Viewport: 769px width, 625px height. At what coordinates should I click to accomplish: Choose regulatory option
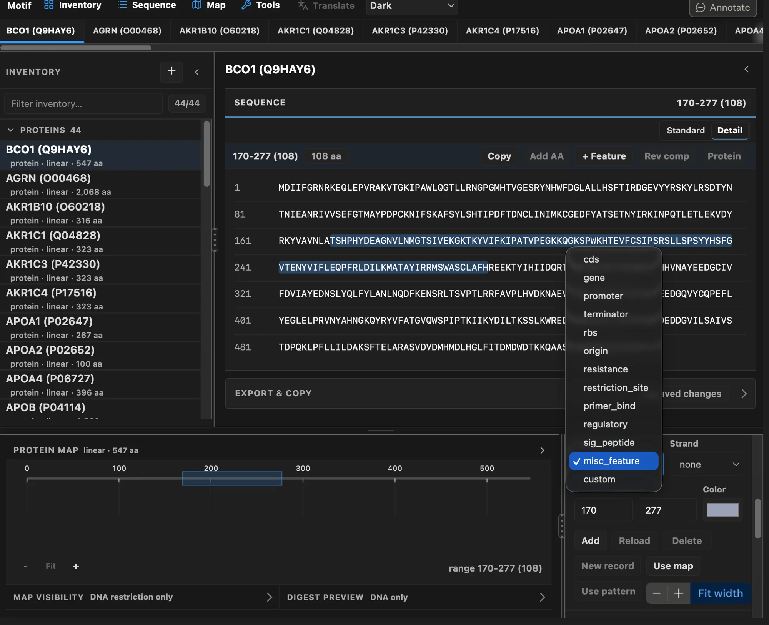tap(613, 424)
